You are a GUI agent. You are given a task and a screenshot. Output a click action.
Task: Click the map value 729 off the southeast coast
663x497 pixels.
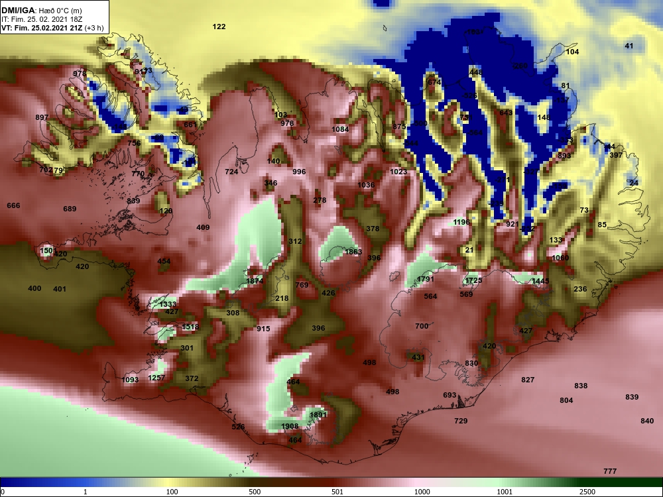pyautogui.click(x=461, y=421)
